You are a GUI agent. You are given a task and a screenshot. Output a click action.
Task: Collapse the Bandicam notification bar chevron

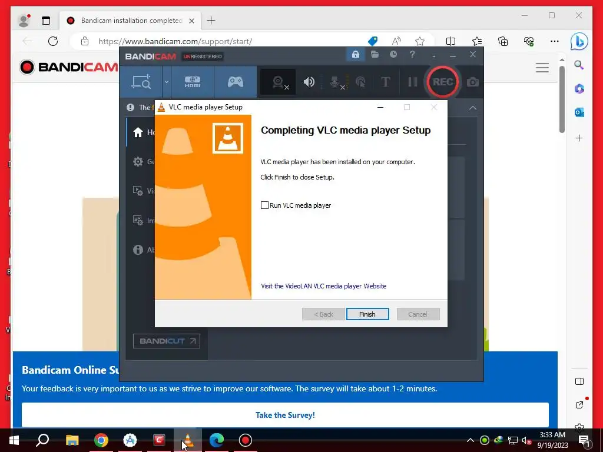pyautogui.click(x=473, y=108)
